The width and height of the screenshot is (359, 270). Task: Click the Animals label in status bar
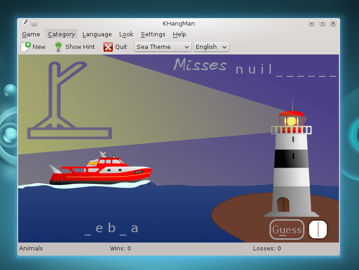click(31, 248)
